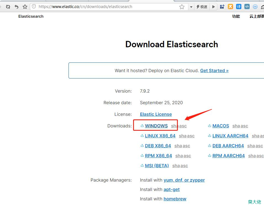Viewport: 264px width, 207px height.
Task: Download the LINUX AARCH64 package
Action: (x=230, y=136)
